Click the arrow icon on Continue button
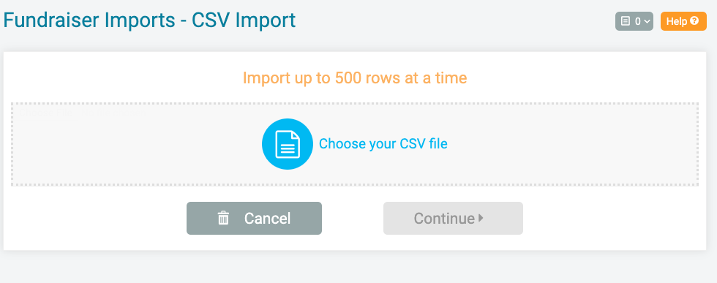 [481, 218]
